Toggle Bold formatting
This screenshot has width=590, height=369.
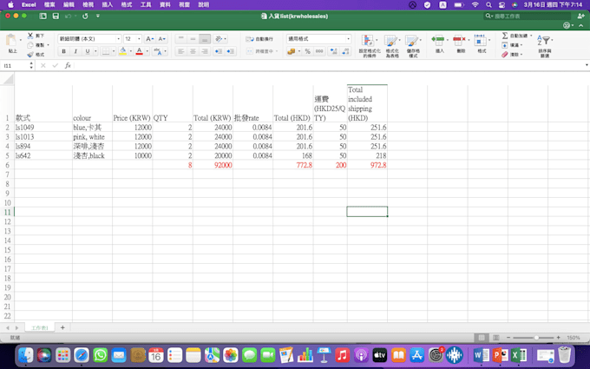pyautogui.click(x=63, y=51)
